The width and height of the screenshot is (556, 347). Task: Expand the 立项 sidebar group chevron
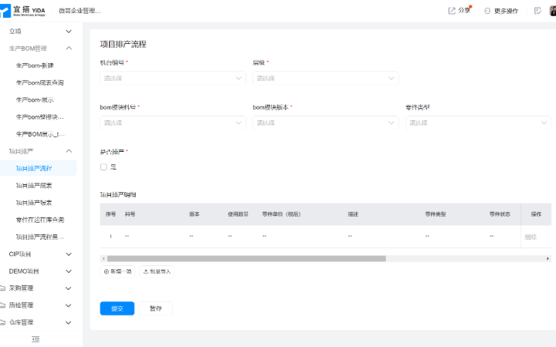coord(69,31)
